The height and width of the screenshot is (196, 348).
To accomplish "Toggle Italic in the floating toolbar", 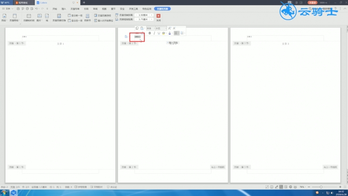I will pyautogui.click(x=154, y=33).
